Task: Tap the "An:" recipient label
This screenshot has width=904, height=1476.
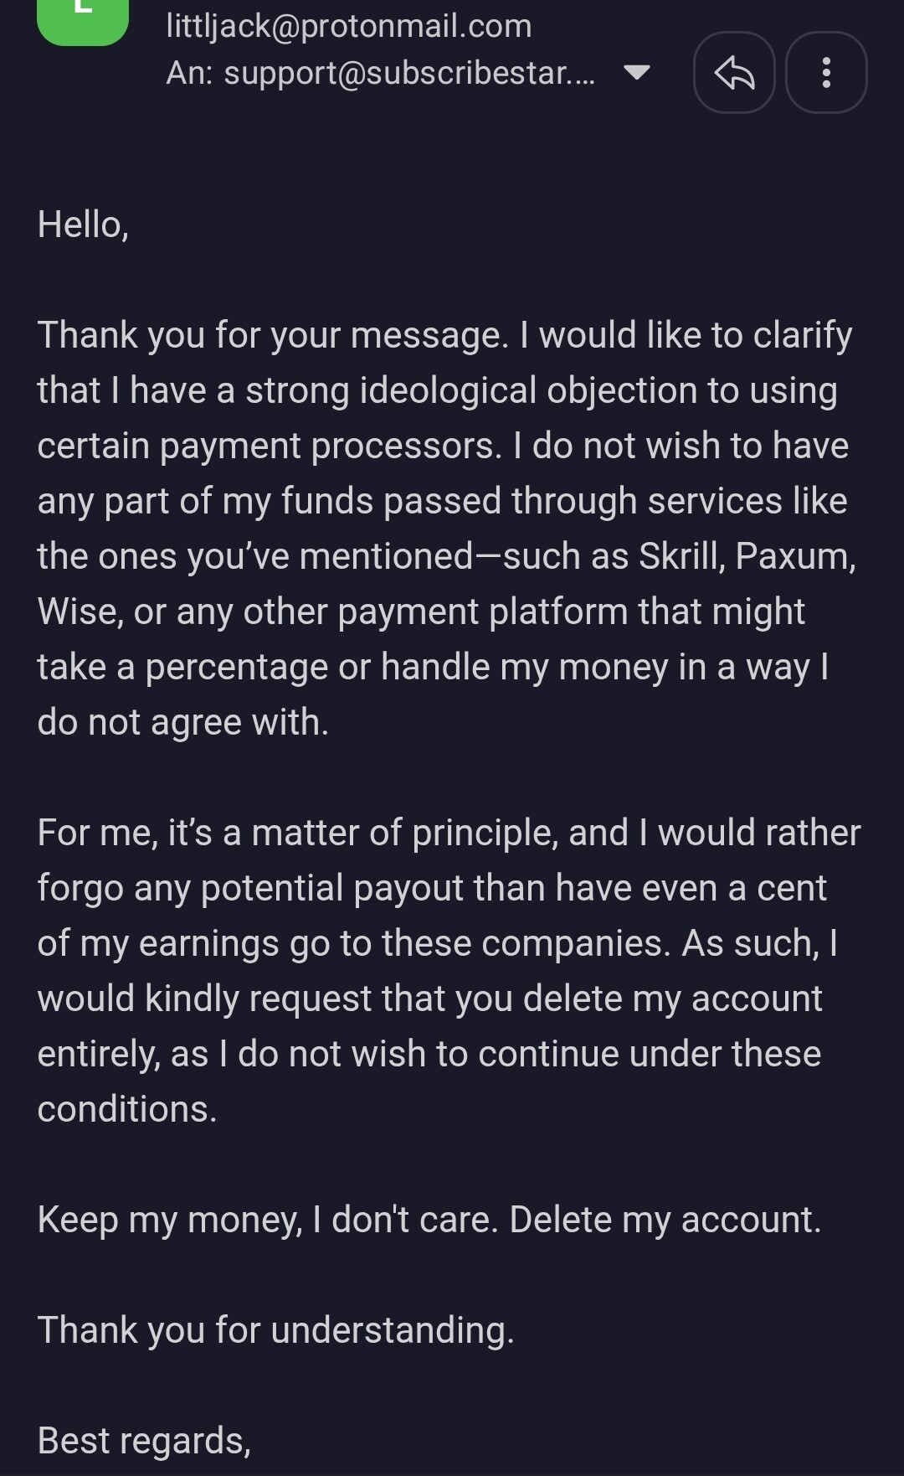Action: click(x=189, y=73)
